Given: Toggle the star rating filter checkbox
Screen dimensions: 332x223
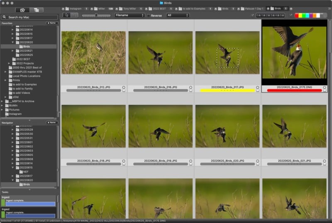Looking at the screenshot, I should pyautogui.click(x=252, y=15).
